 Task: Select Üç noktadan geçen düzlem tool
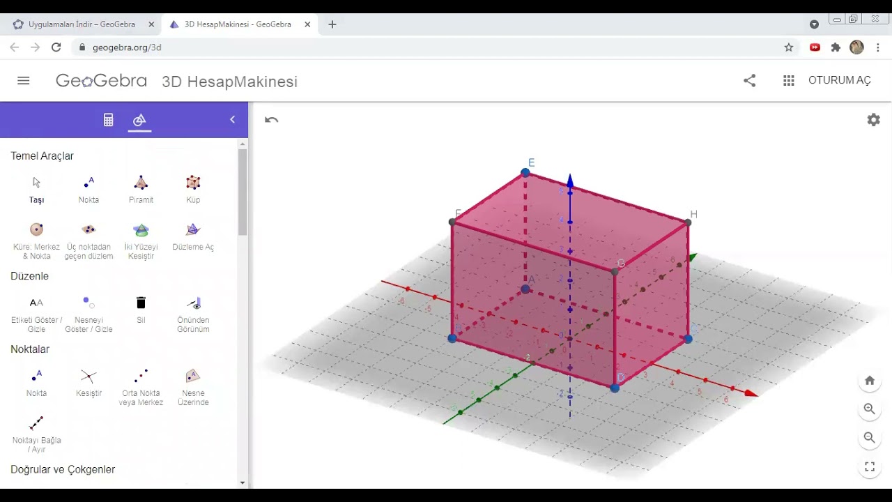pyautogui.click(x=89, y=241)
